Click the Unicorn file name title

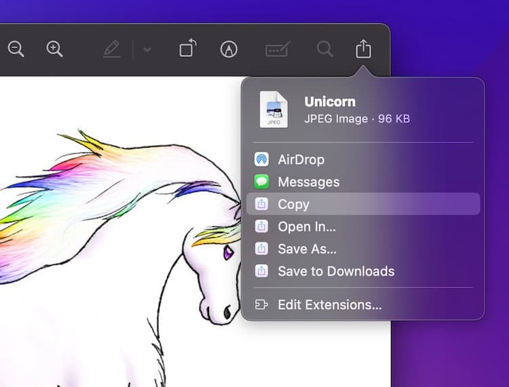[x=330, y=102]
